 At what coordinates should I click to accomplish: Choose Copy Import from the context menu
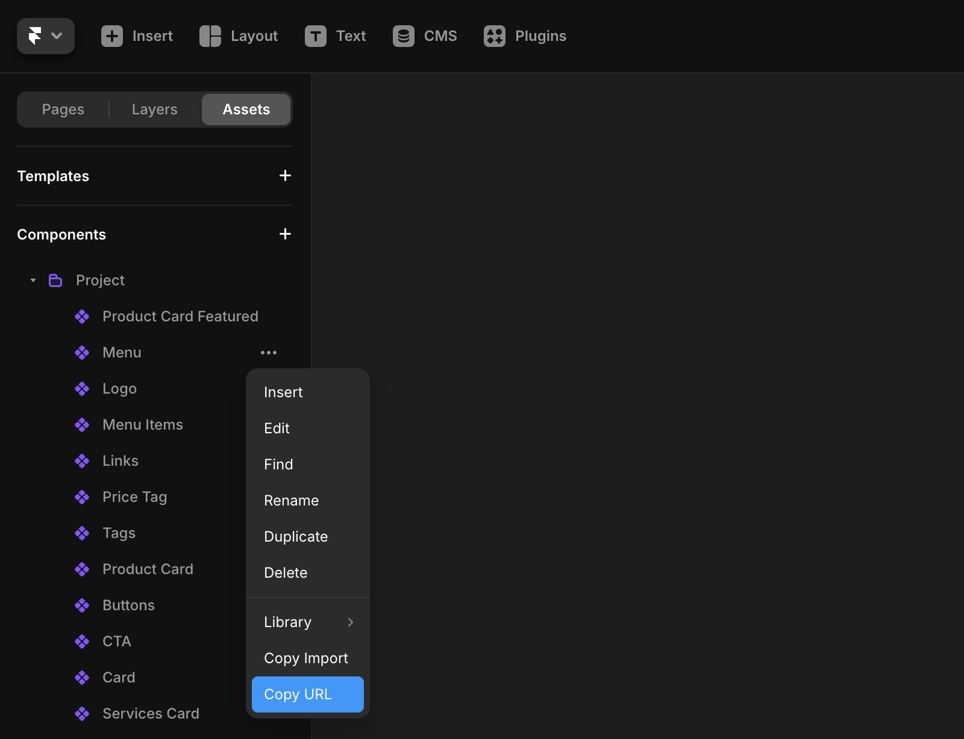(x=308, y=658)
